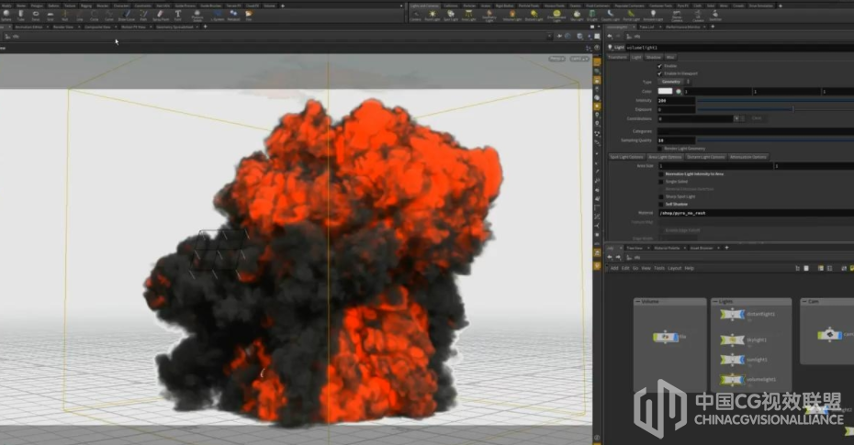Image resolution: width=854 pixels, height=445 pixels.
Task: Open Spot Light Options tab
Action: pos(626,157)
